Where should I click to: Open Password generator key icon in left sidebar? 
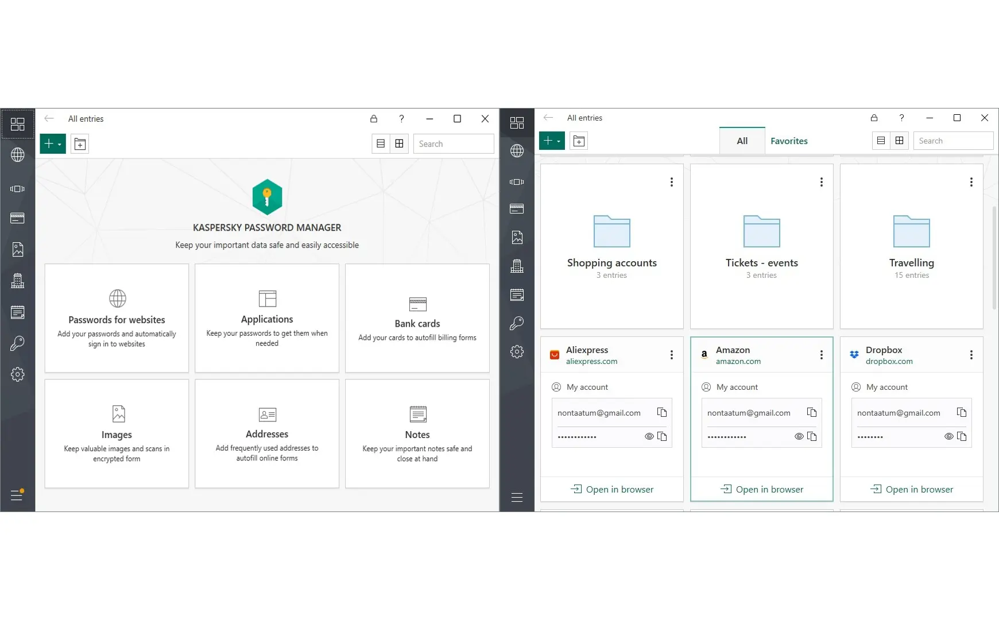(x=18, y=343)
